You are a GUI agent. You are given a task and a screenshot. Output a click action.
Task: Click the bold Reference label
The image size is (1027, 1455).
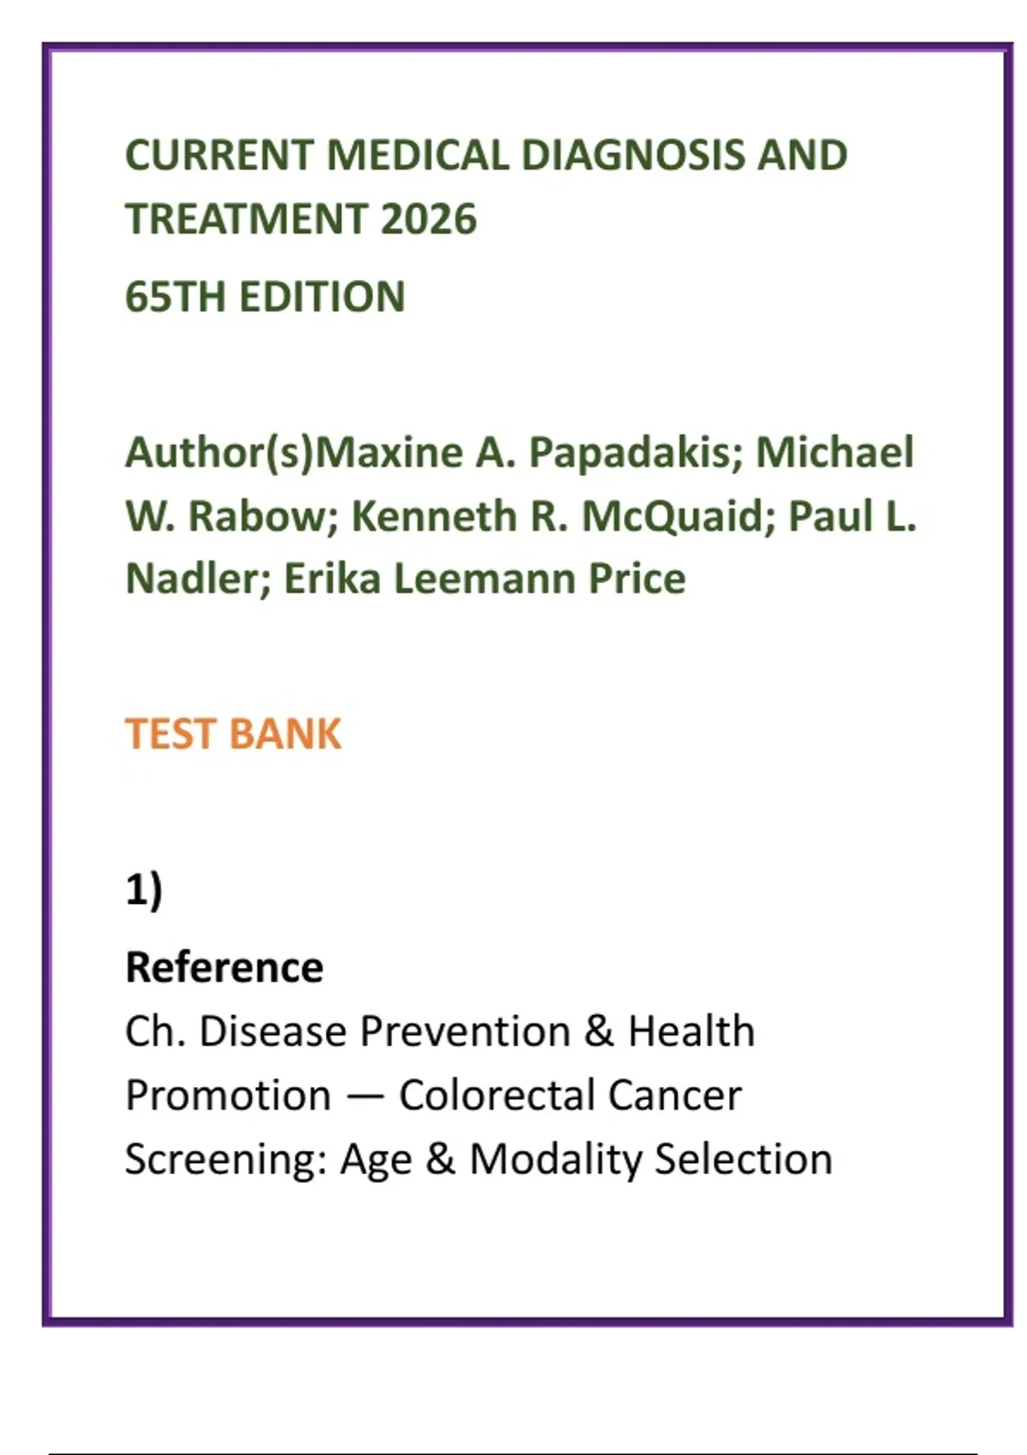[x=224, y=968]
